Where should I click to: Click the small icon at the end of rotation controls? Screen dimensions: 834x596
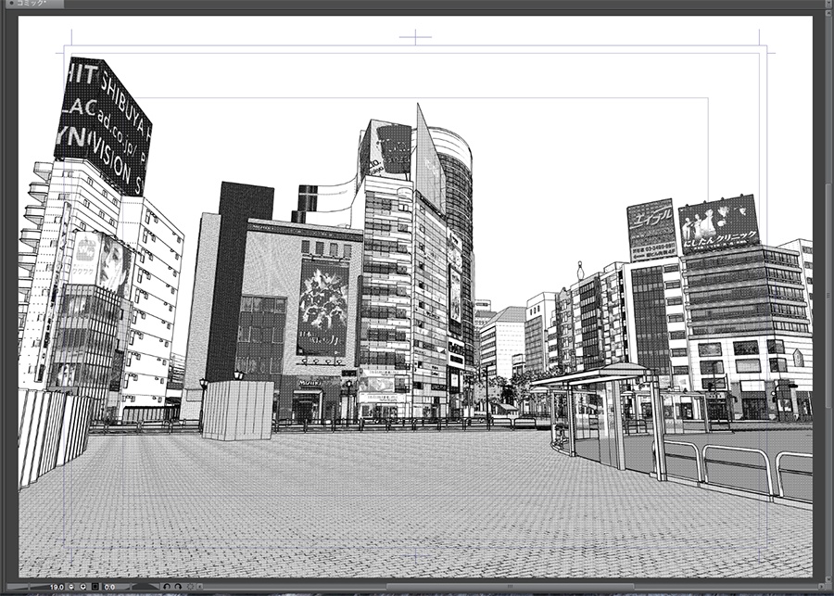pyautogui.click(x=200, y=586)
